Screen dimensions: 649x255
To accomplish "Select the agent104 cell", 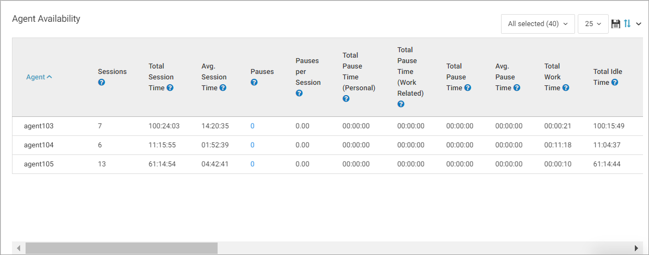I will (39, 145).
